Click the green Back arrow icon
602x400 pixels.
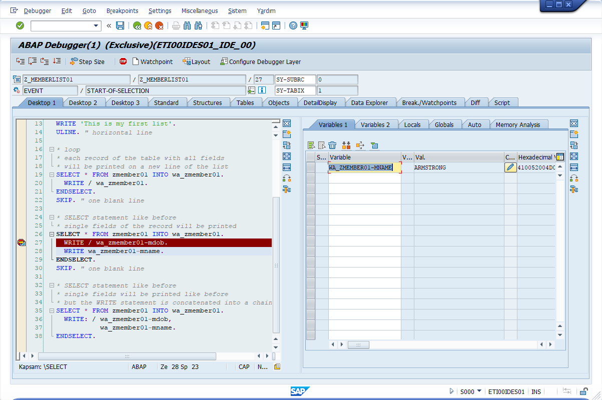(137, 25)
